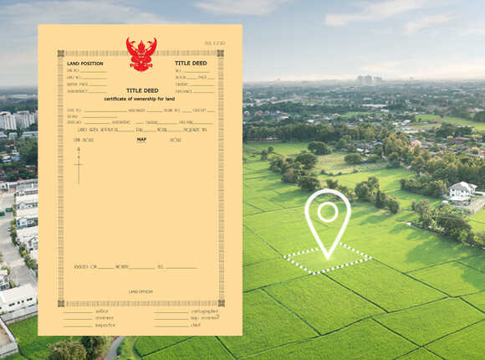
Task: Click the blank line after Issued On
Action: click(x=106, y=268)
